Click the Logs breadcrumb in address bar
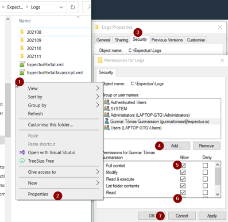Image resolution: width=228 pixels, height=222 pixels. pos(36,7)
